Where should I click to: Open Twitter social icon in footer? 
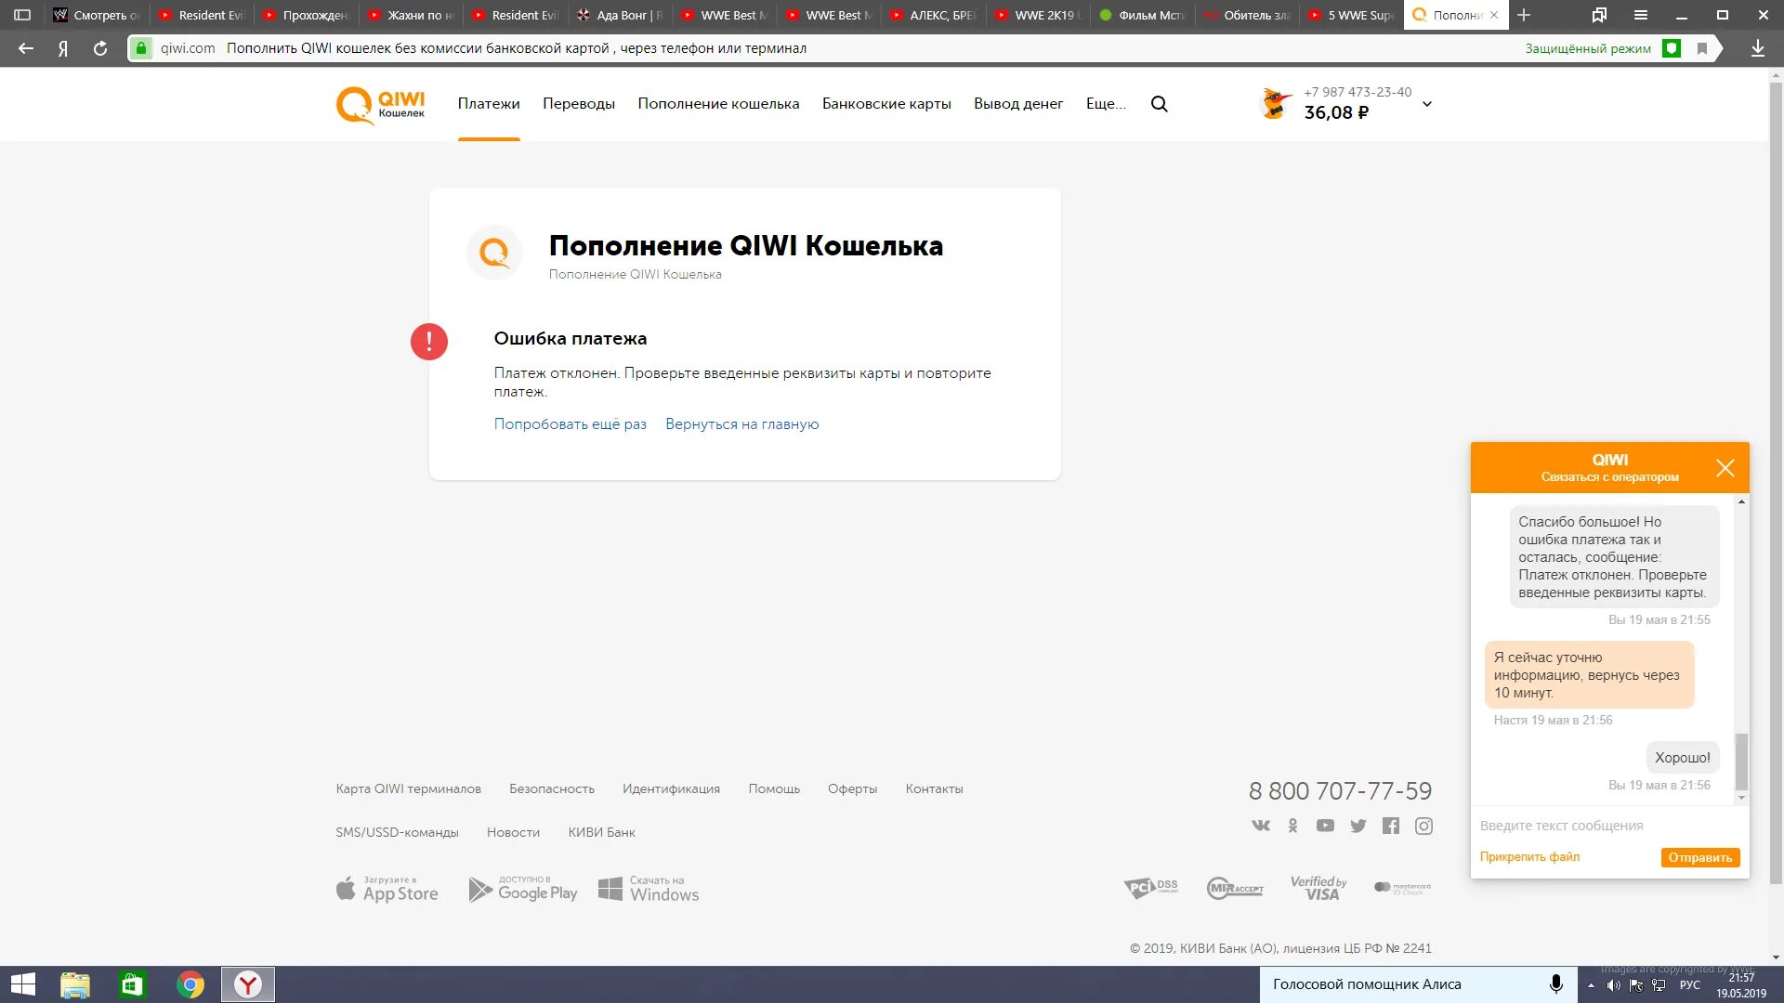[1358, 826]
